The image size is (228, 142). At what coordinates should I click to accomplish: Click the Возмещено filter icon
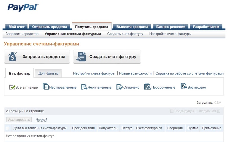(184, 87)
